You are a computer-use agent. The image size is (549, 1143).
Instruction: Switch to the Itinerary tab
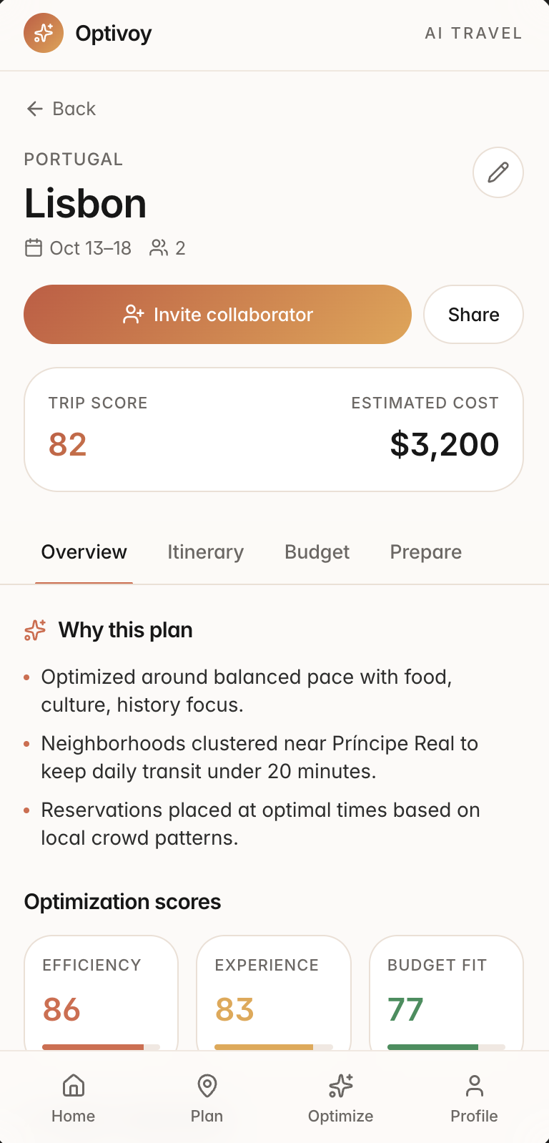pyautogui.click(x=205, y=552)
